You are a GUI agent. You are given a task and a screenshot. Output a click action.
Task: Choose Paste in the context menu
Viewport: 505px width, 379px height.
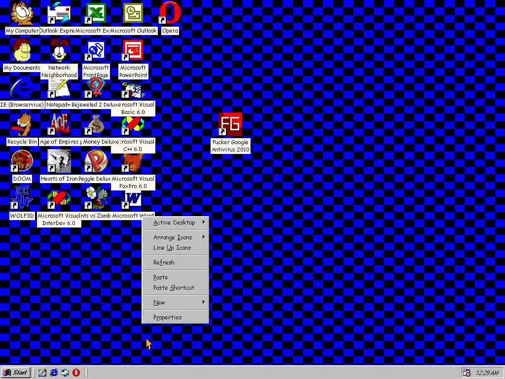click(176, 277)
